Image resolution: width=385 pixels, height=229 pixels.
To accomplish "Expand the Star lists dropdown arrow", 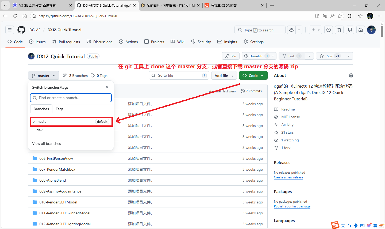I will click(349, 56).
